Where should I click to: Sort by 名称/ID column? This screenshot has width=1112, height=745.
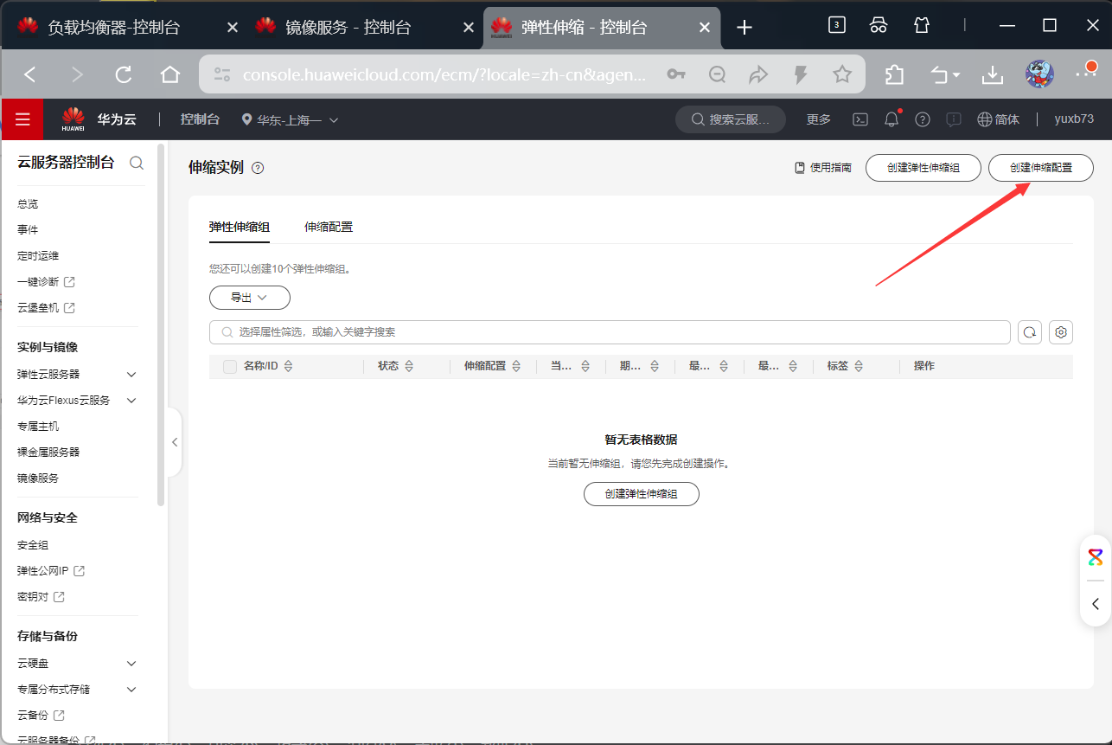tap(289, 367)
